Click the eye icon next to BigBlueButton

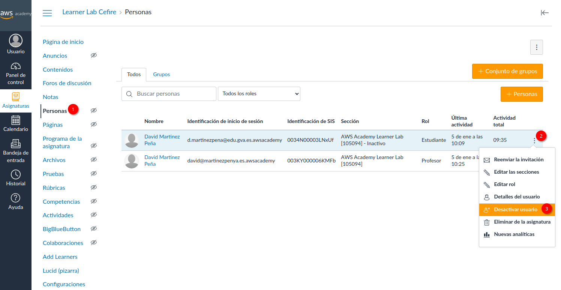pos(94,229)
